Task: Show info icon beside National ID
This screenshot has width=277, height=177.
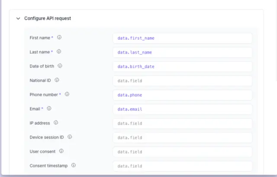Action: point(57,80)
